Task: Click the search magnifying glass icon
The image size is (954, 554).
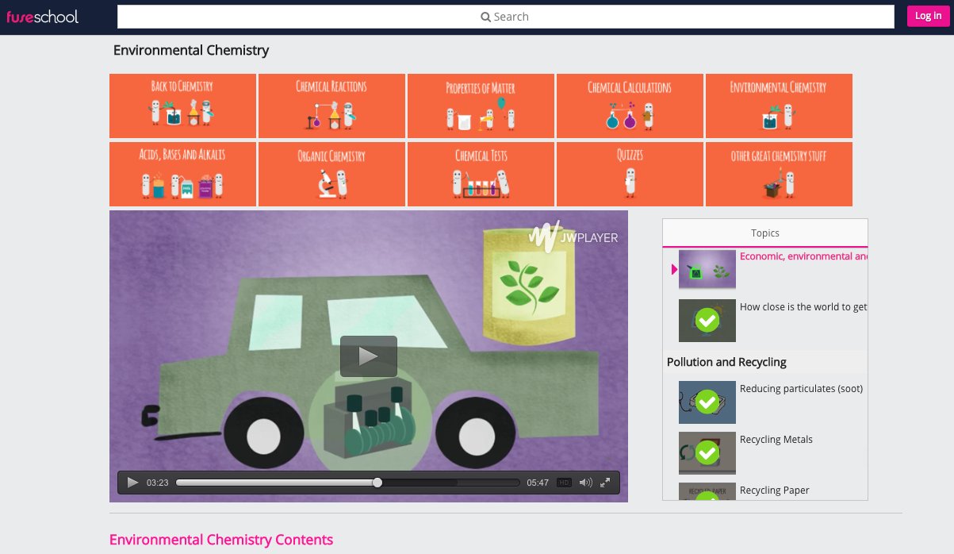Action: [x=485, y=16]
